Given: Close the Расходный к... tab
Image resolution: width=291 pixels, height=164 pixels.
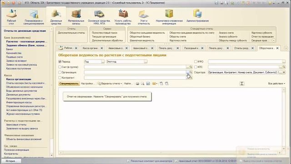Looking at the screenshot, I should pos(202,48).
